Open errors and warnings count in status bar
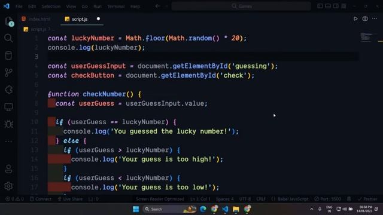The width and height of the screenshot is (383, 215). (x=14, y=199)
